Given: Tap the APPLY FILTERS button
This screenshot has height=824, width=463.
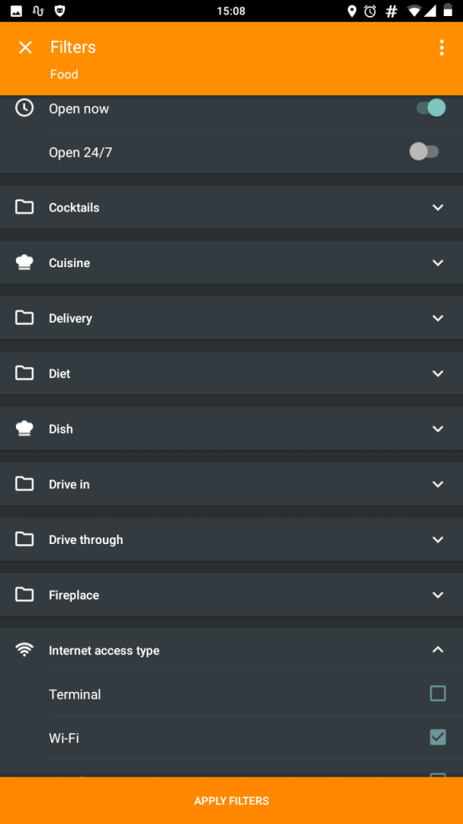Looking at the screenshot, I should coord(231,801).
